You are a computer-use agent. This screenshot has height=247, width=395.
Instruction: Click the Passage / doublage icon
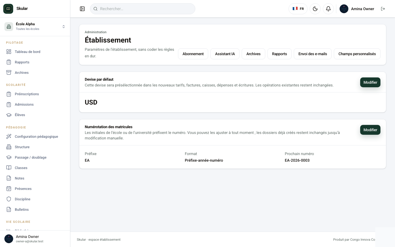click(9, 157)
